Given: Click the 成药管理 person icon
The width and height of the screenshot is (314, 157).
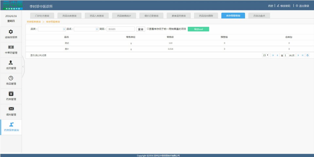Looking at the screenshot, I should 11,62.
